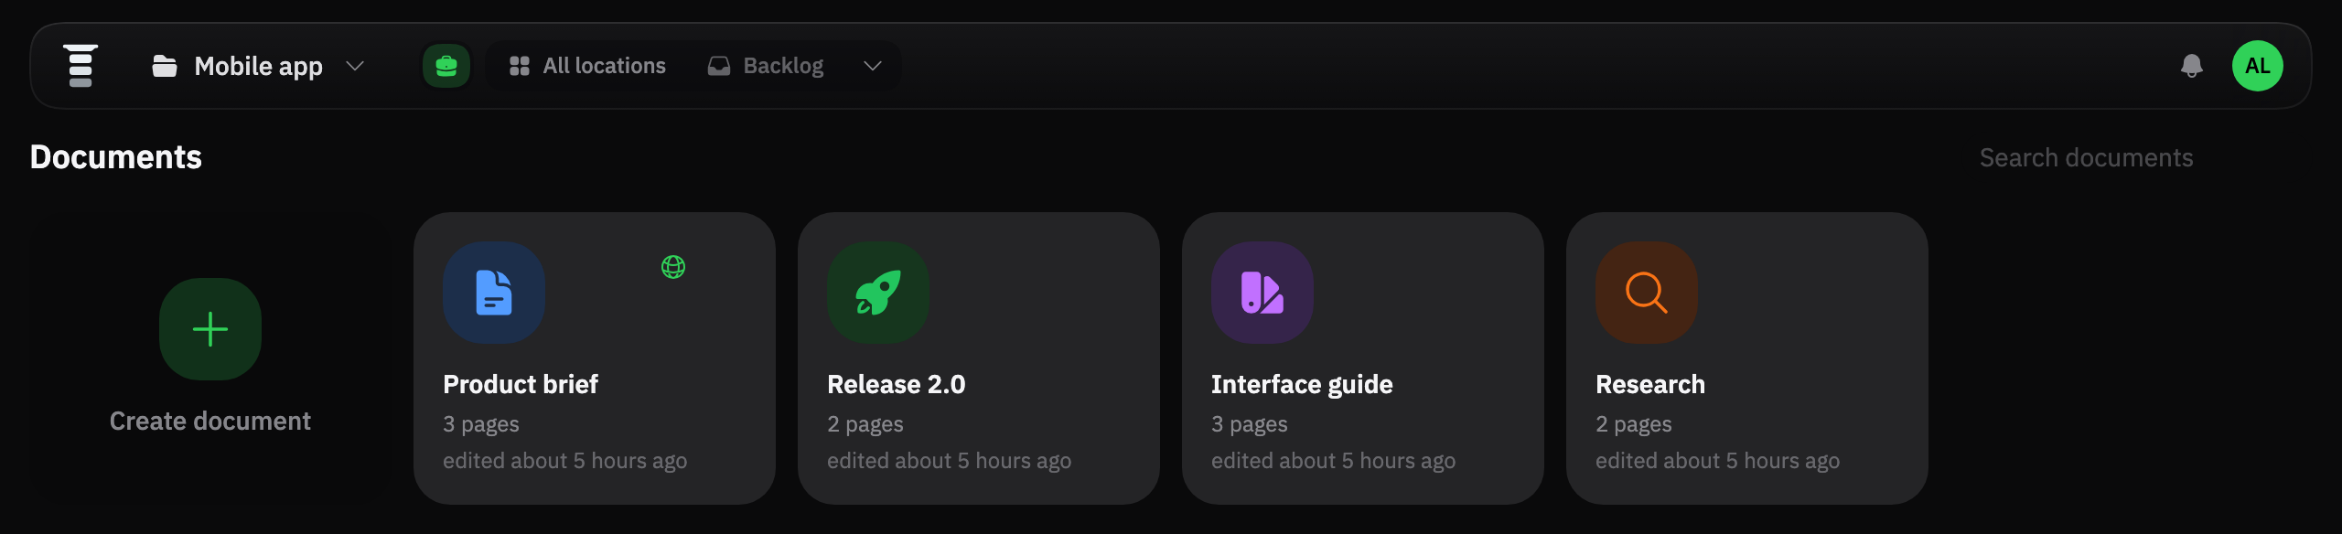
Task: Click the blue Product brief document icon
Action: coord(494,293)
